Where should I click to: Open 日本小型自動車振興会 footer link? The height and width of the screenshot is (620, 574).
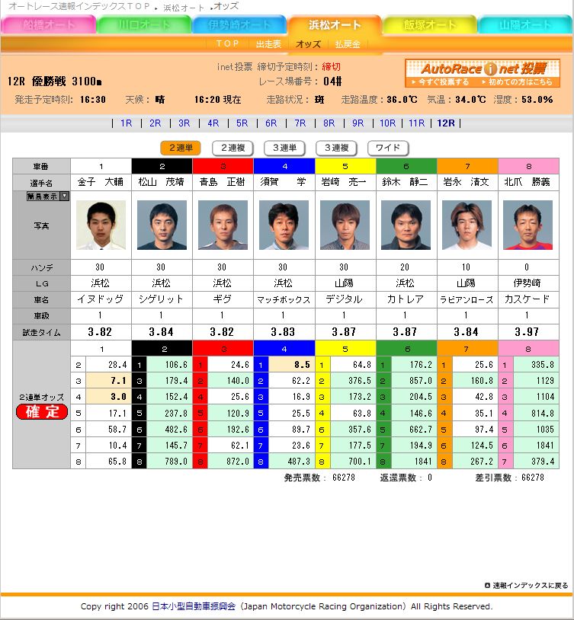pyautogui.click(x=194, y=606)
